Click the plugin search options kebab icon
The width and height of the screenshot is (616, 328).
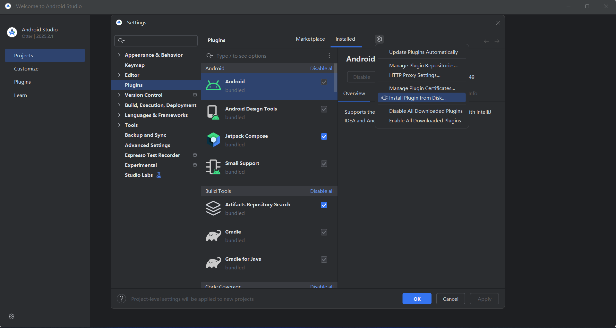[329, 56]
